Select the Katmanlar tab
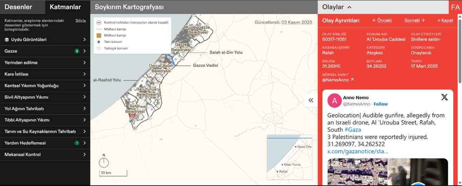This screenshot has width=462, height=186. [x=65, y=7]
